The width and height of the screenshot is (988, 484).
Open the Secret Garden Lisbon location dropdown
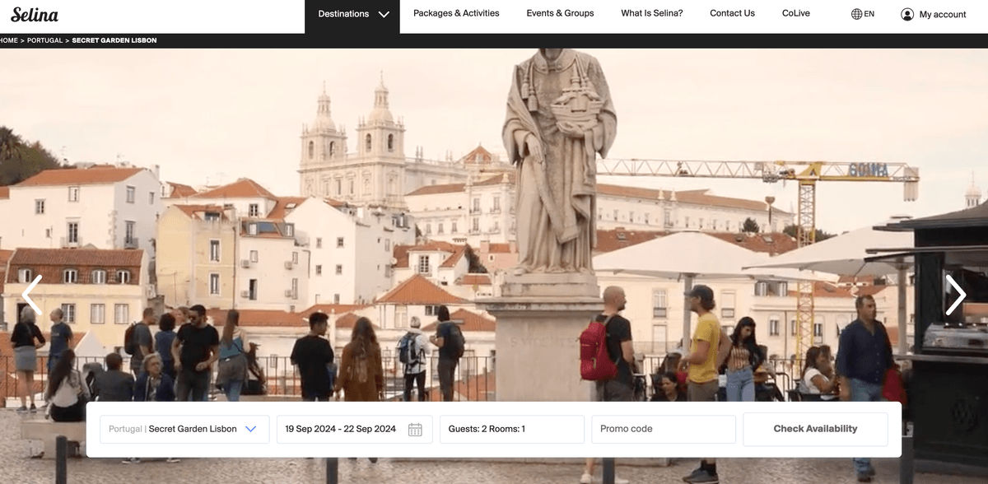(184, 429)
